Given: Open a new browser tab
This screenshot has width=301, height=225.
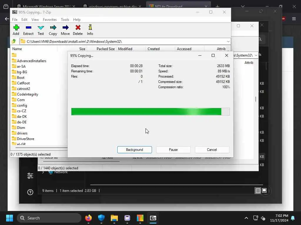Looking at the screenshot, I should [x=217, y=6].
